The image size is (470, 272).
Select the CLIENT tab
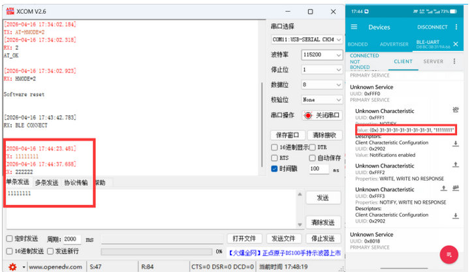coord(403,61)
